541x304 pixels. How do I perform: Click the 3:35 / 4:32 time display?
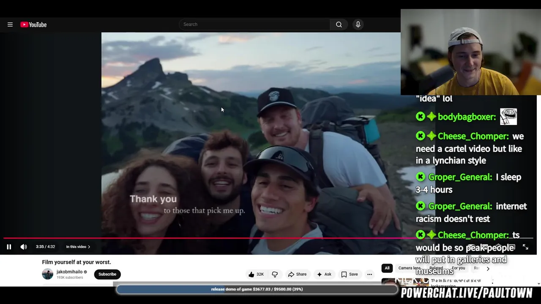point(45,247)
